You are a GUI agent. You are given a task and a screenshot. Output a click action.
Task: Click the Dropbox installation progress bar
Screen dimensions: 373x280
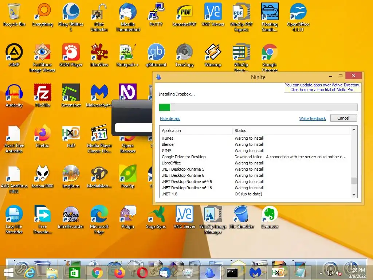(x=258, y=108)
